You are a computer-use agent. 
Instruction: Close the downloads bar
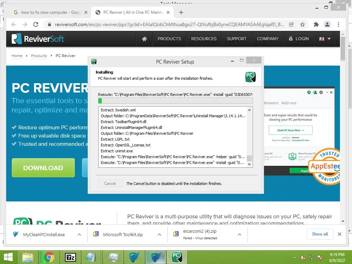click(x=339, y=234)
